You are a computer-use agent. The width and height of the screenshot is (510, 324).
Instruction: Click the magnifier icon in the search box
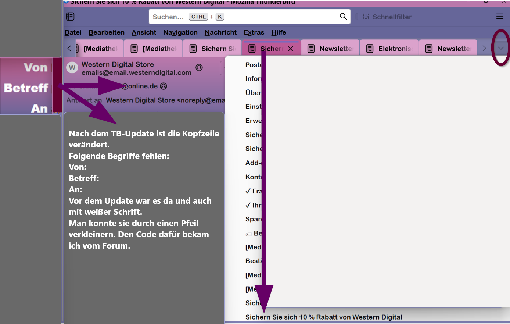(x=343, y=17)
